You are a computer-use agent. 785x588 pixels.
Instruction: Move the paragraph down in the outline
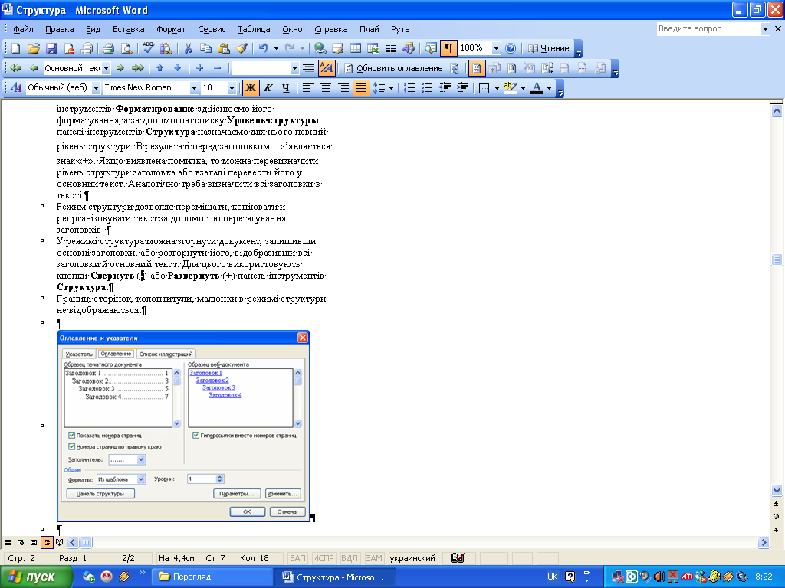pos(177,68)
